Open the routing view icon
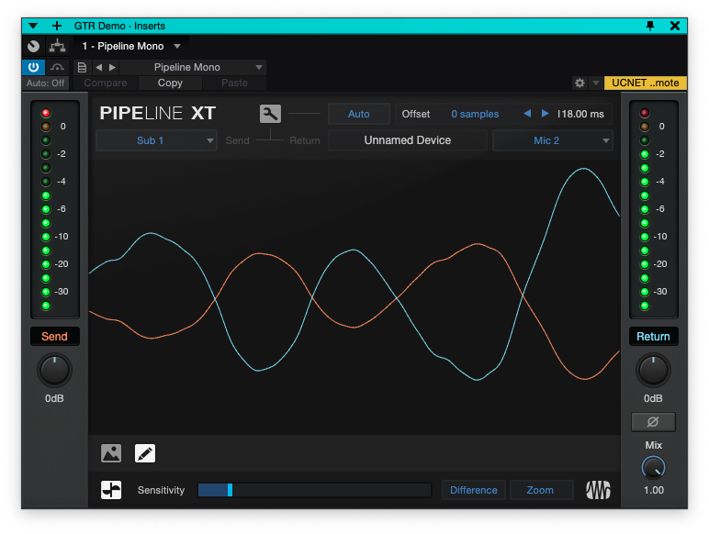 (58, 46)
